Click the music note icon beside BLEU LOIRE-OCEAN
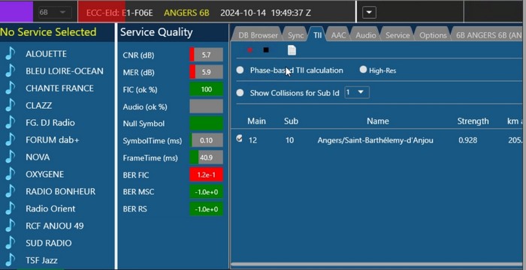This screenshot has height=270, width=526. (10, 70)
